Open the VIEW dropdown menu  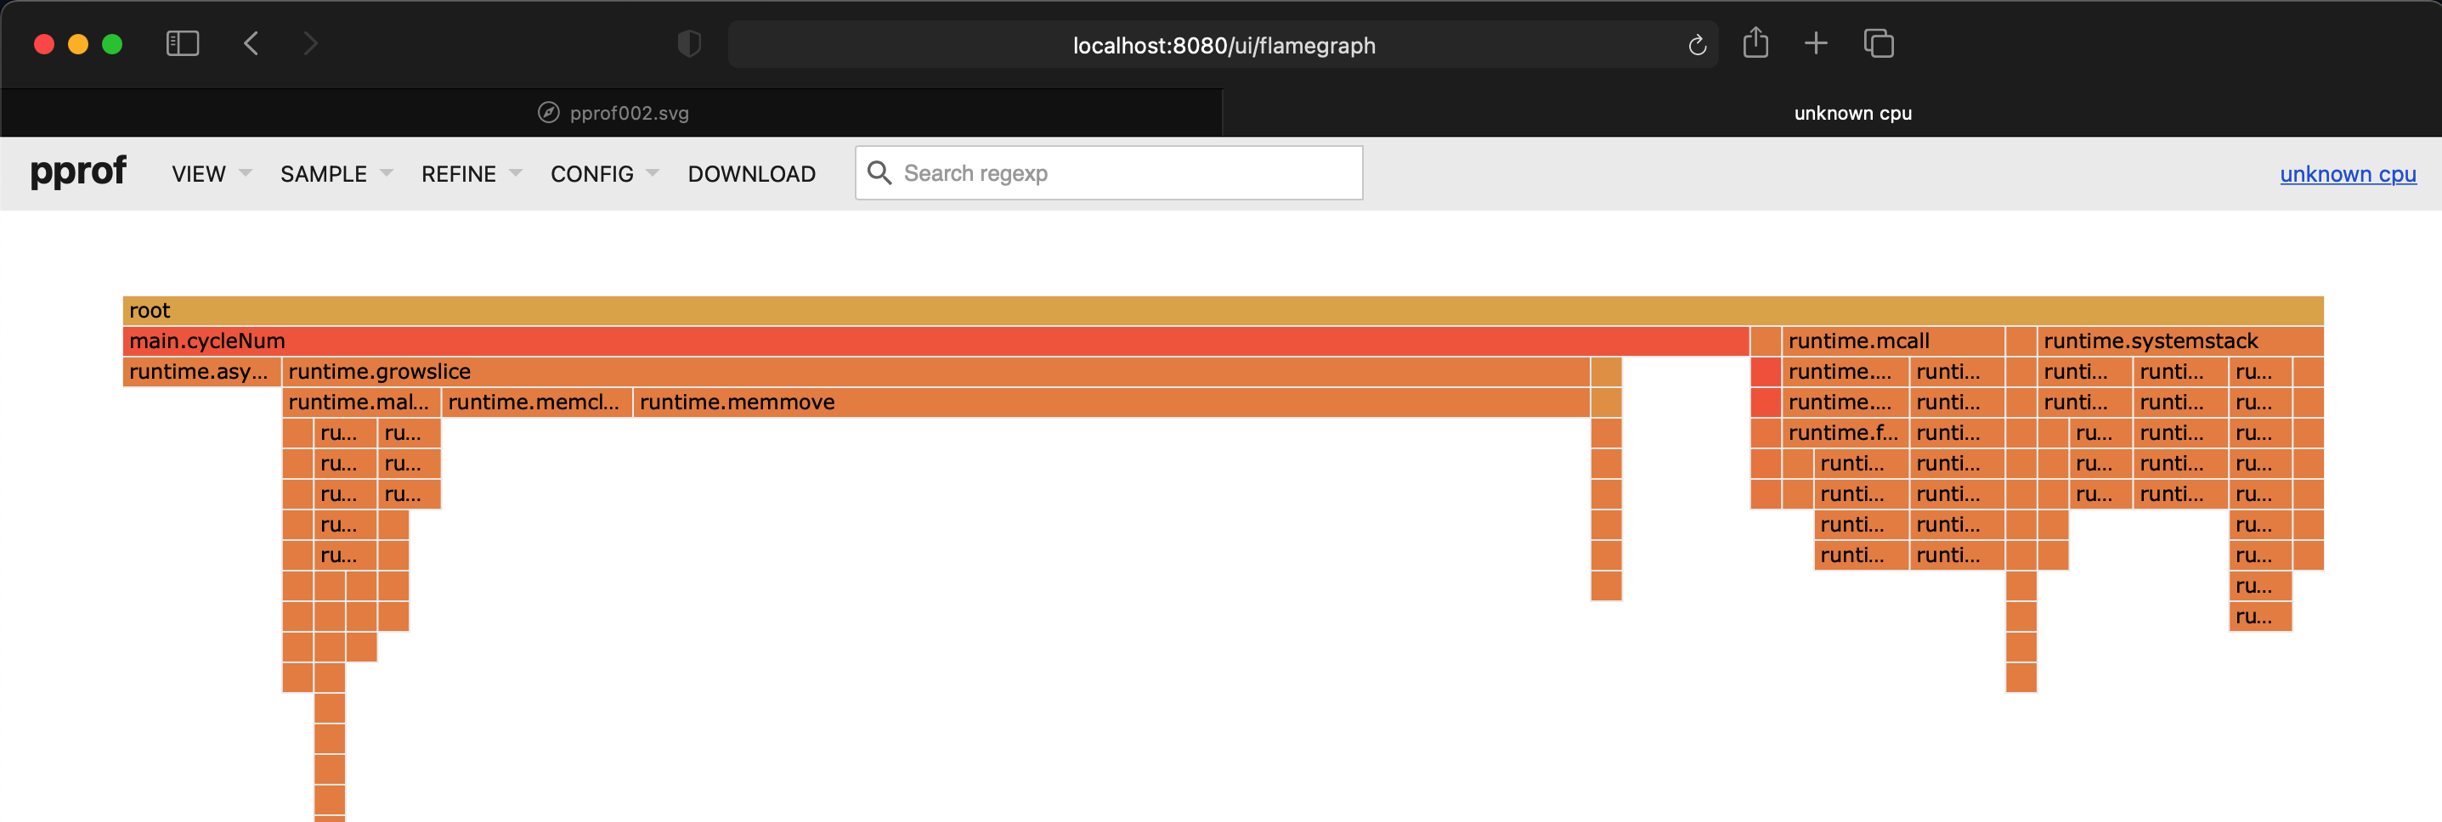(212, 173)
